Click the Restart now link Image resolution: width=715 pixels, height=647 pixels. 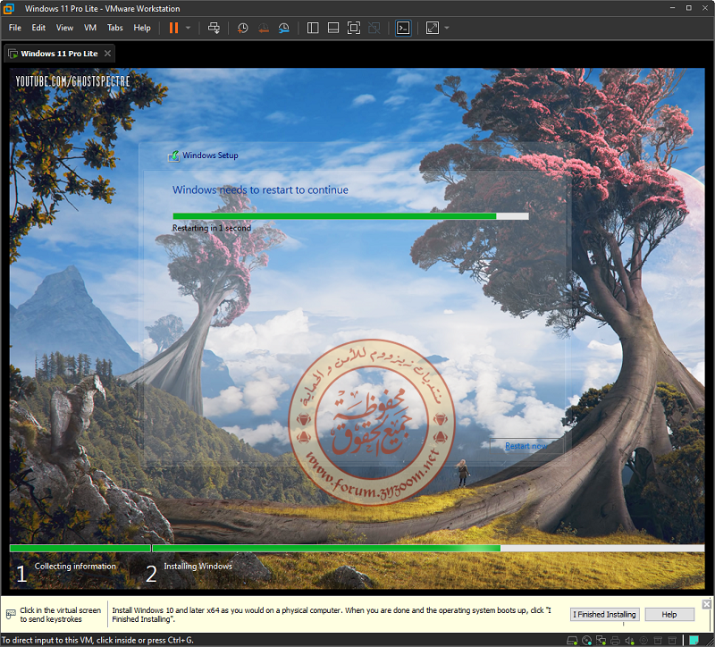(x=526, y=446)
